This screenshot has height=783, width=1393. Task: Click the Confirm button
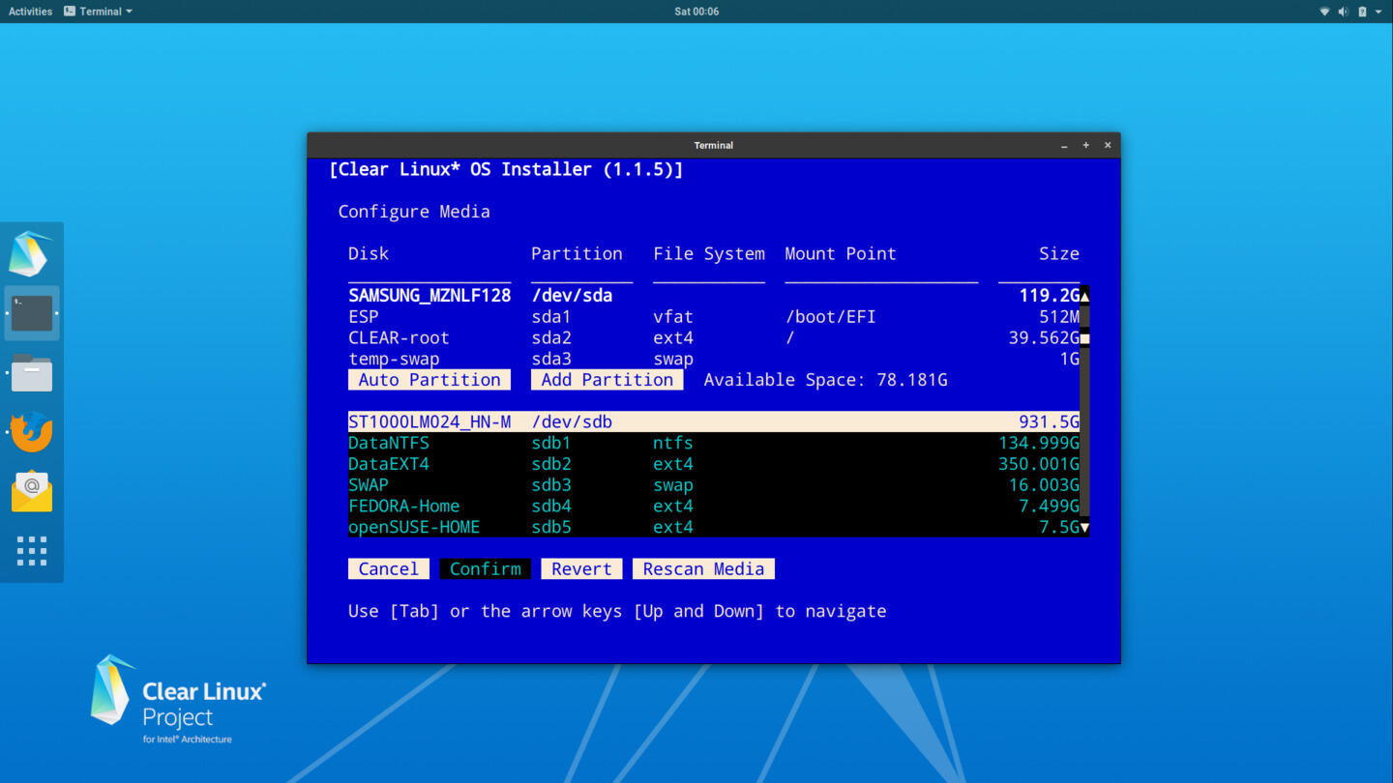[x=486, y=569]
